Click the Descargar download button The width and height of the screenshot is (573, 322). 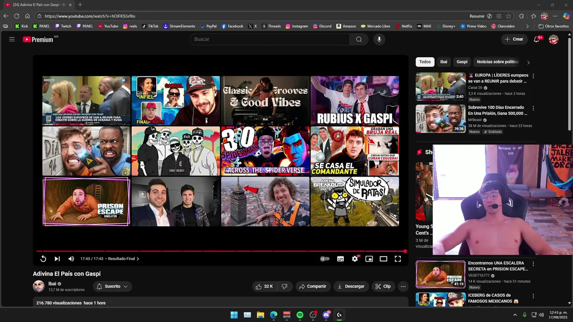[x=351, y=286]
